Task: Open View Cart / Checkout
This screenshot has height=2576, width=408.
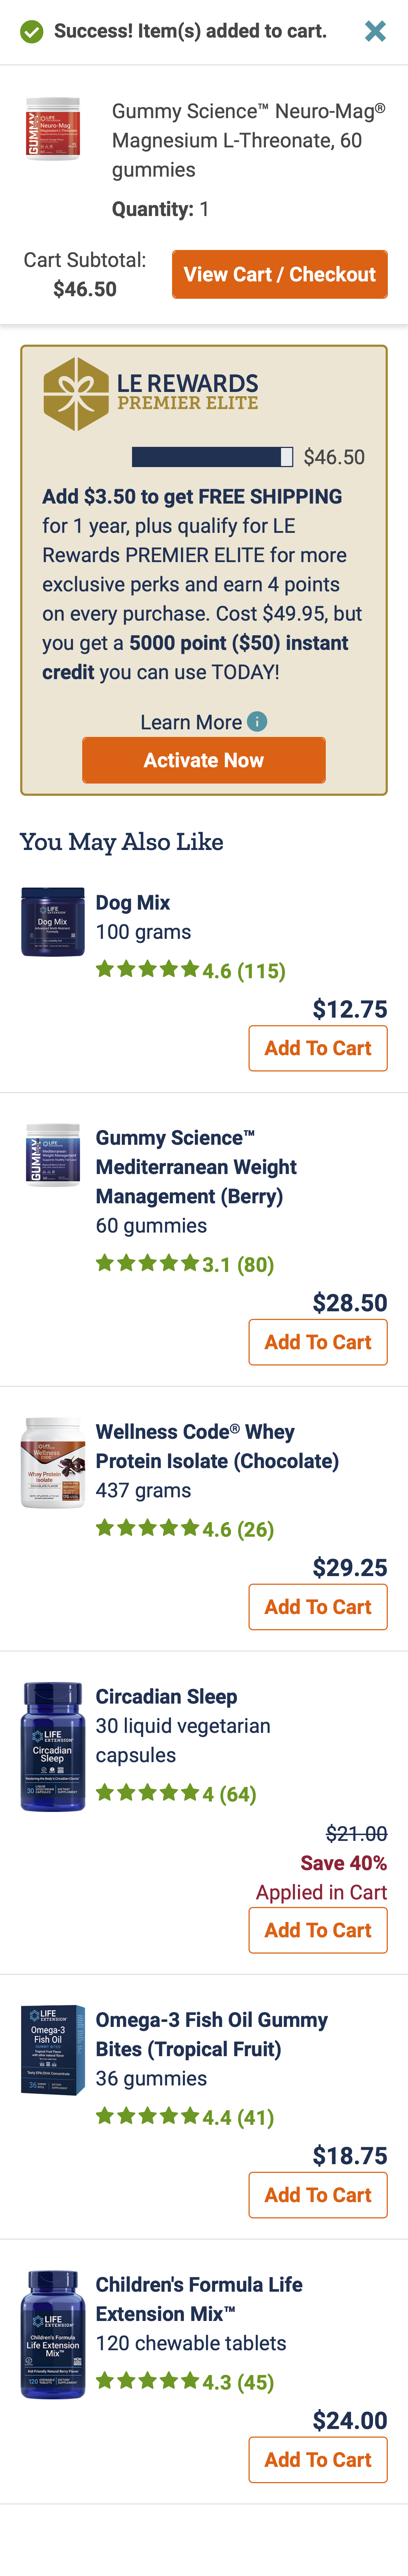Action: point(279,274)
